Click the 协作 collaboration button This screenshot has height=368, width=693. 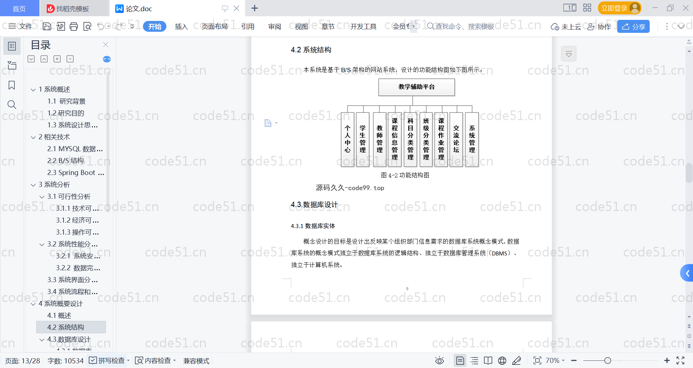click(x=599, y=27)
